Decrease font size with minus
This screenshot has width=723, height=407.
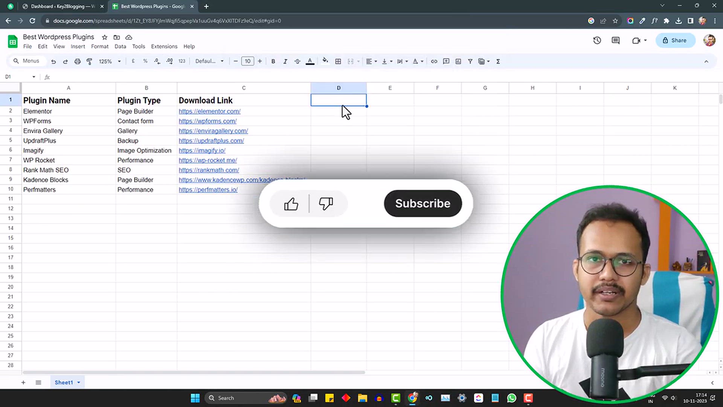click(x=235, y=61)
